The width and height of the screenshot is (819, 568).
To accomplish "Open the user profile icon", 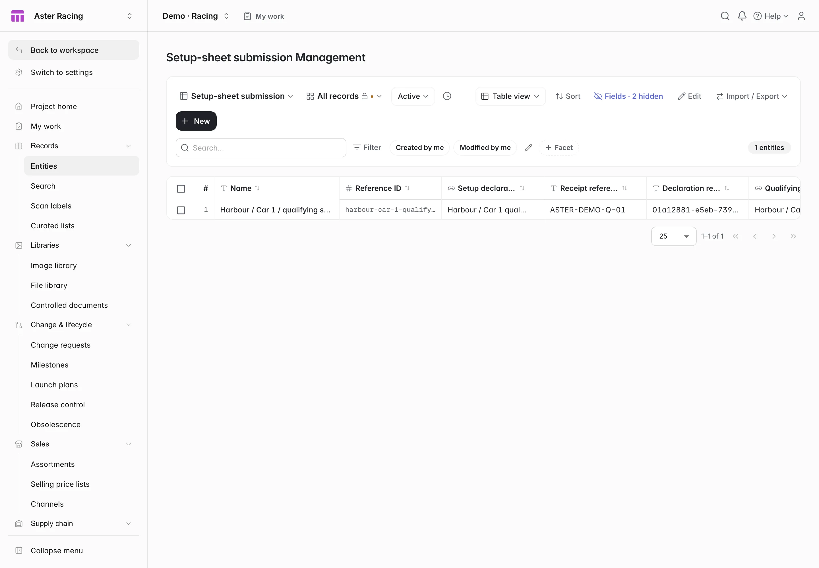I will click(x=801, y=16).
